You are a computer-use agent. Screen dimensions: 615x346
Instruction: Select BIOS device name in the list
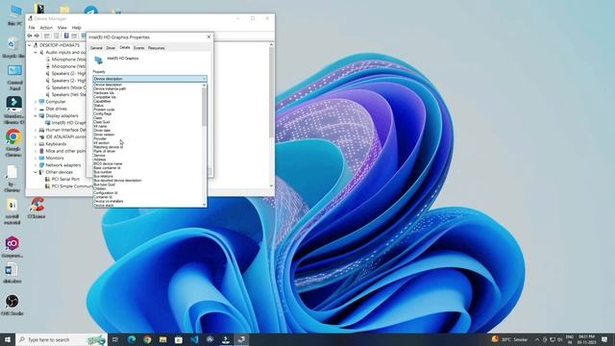pyautogui.click(x=108, y=163)
